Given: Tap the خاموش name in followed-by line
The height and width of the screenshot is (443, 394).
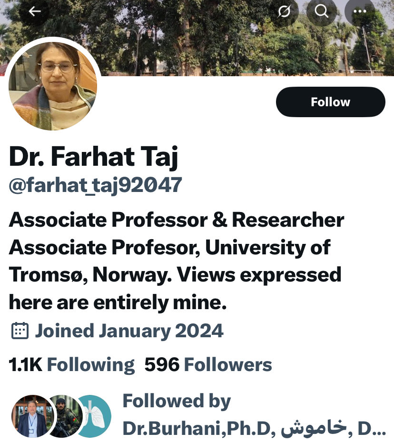Looking at the screenshot, I should [x=314, y=428].
